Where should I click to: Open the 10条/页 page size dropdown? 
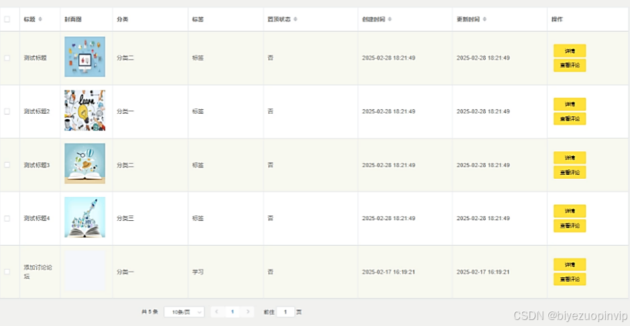pyautogui.click(x=184, y=312)
